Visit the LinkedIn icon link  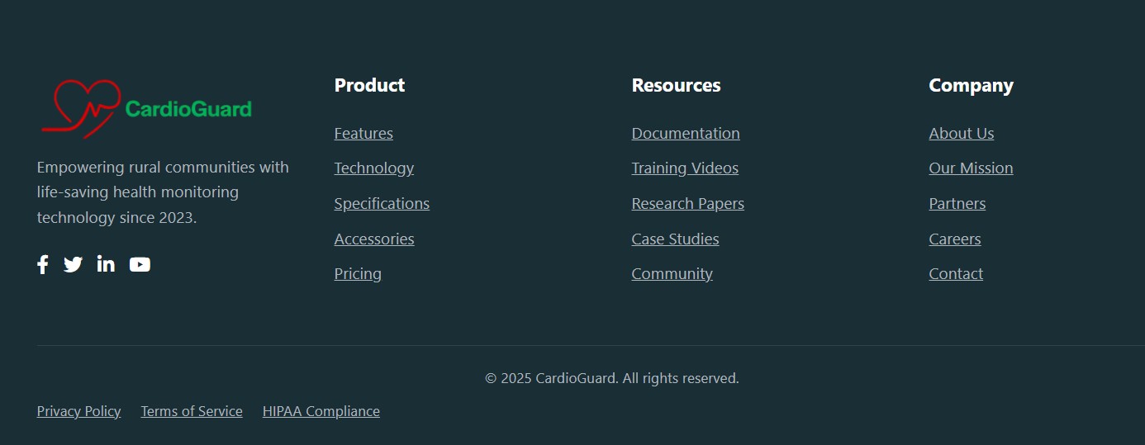tap(106, 264)
